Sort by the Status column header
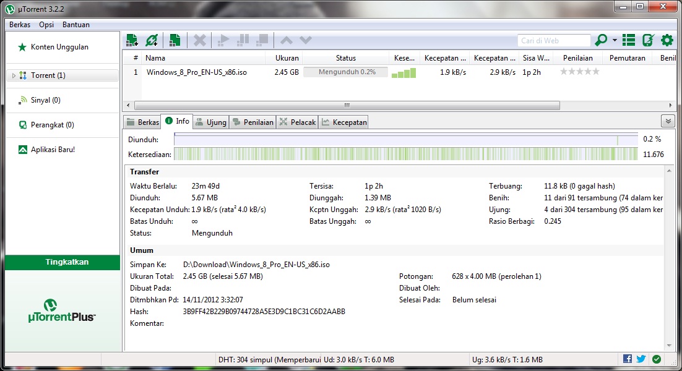682x371 pixels. click(x=346, y=58)
